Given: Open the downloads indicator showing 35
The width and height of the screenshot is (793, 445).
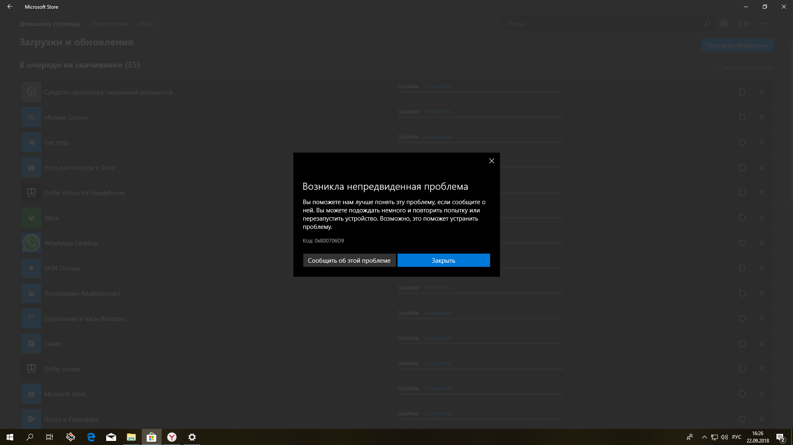Looking at the screenshot, I should coord(743,24).
